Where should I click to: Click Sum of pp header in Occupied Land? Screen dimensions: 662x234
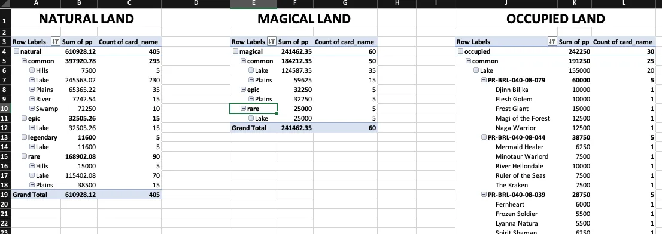574,42
